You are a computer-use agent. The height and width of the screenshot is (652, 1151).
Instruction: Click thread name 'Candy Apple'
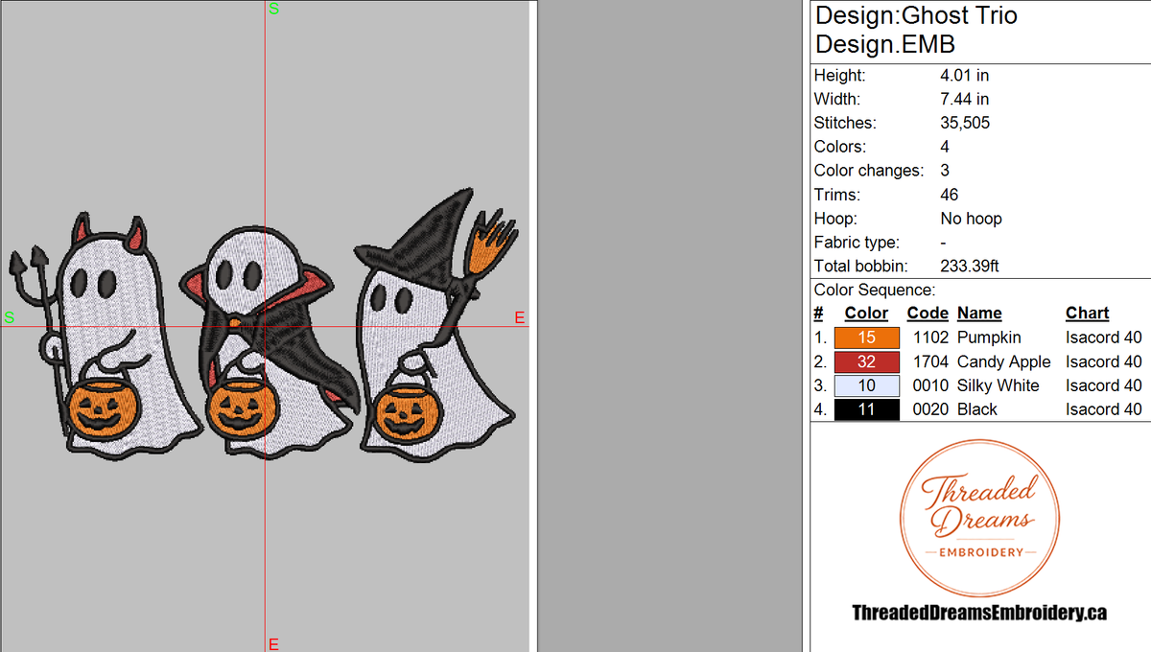click(x=1004, y=361)
